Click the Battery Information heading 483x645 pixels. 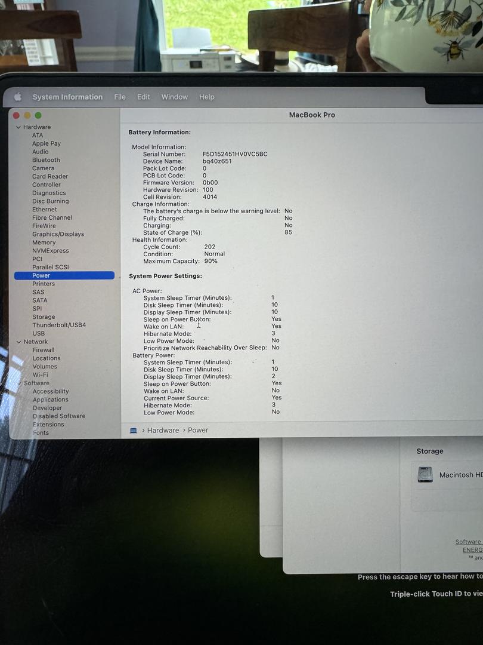coord(160,133)
